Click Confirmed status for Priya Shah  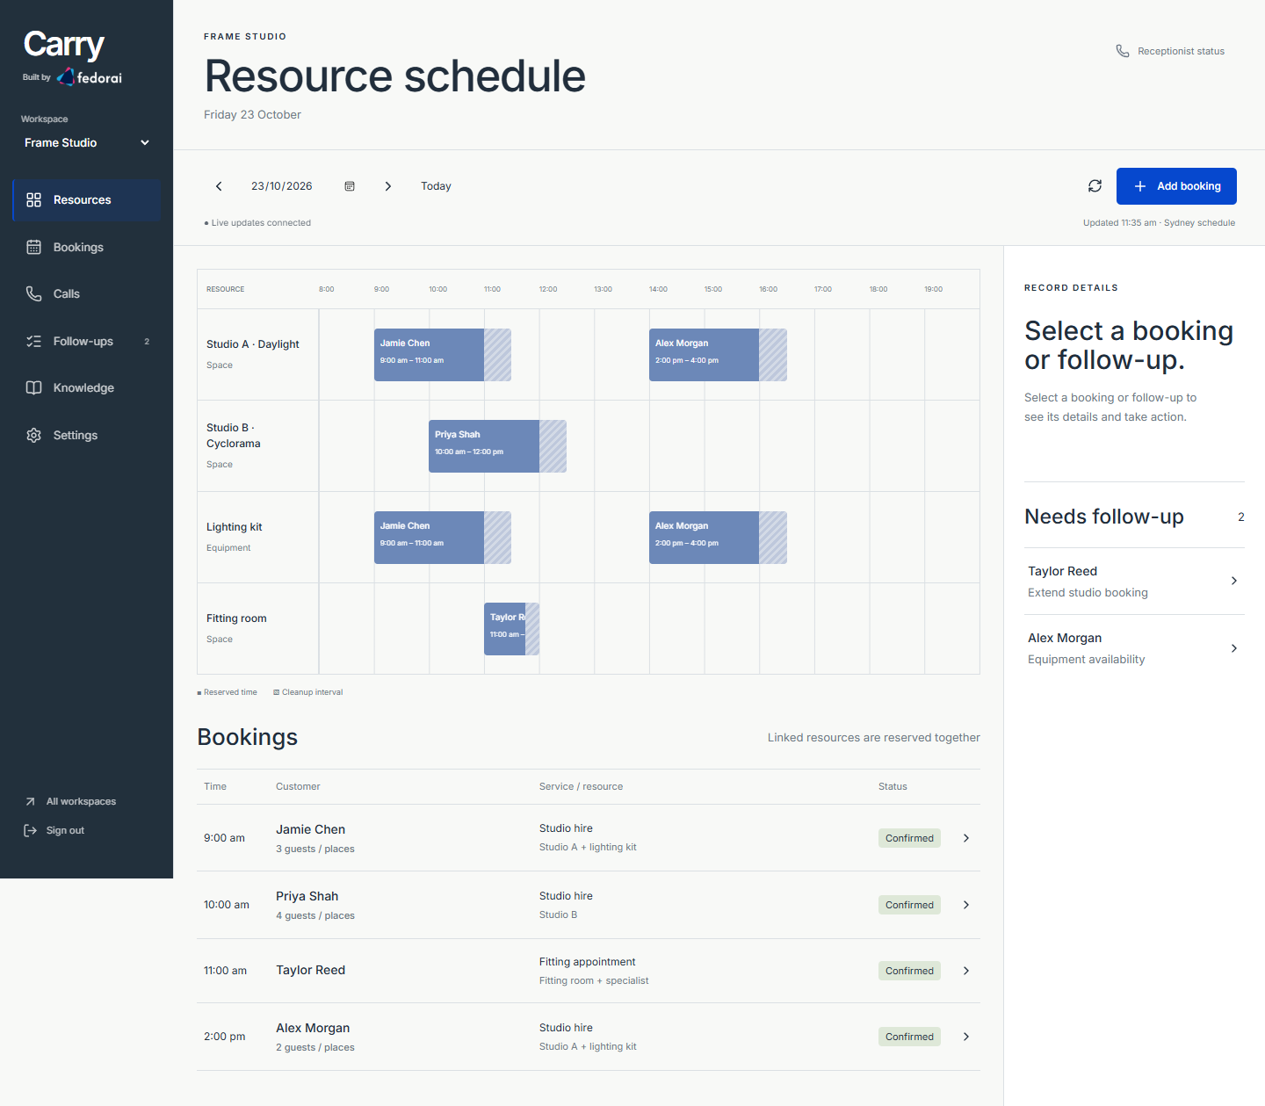(x=909, y=905)
